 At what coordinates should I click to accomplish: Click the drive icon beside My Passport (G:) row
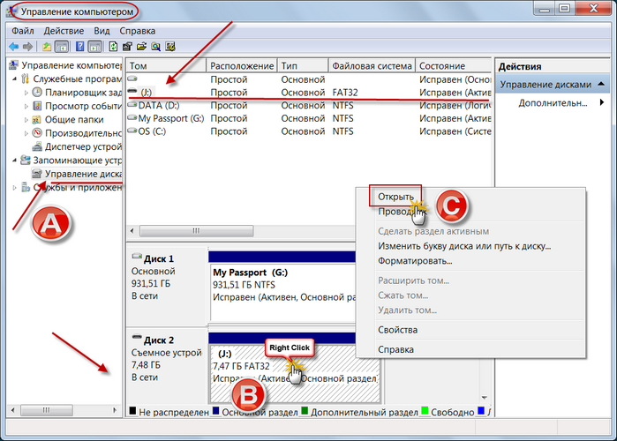tap(132, 117)
